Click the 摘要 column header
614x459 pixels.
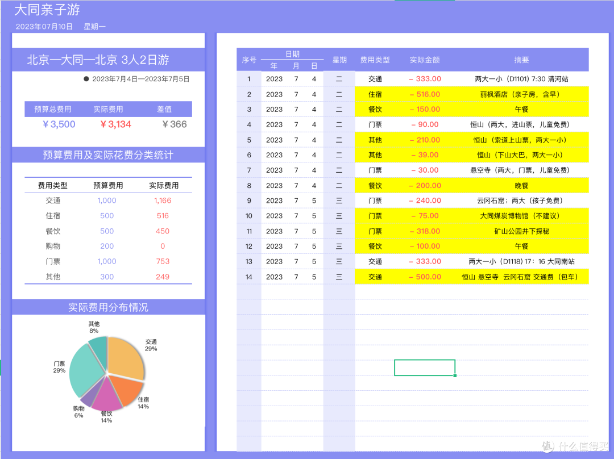[521, 60]
